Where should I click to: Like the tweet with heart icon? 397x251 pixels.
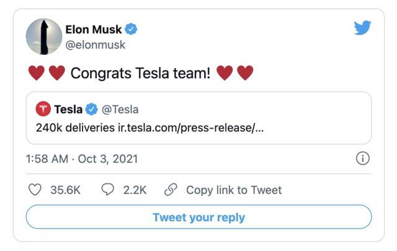point(36,190)
